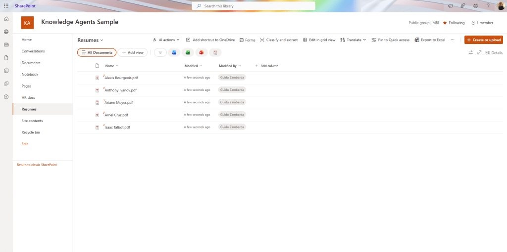
Task: Select the All Documents view
Action: tap(97, 52)
